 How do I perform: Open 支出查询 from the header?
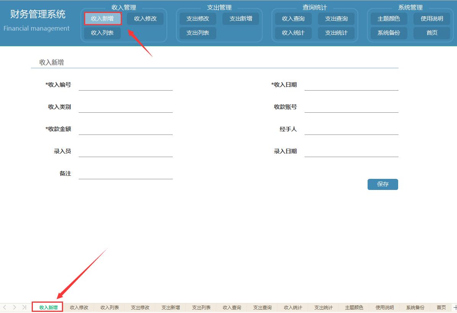pyautogui.click(x=337, y=18)
